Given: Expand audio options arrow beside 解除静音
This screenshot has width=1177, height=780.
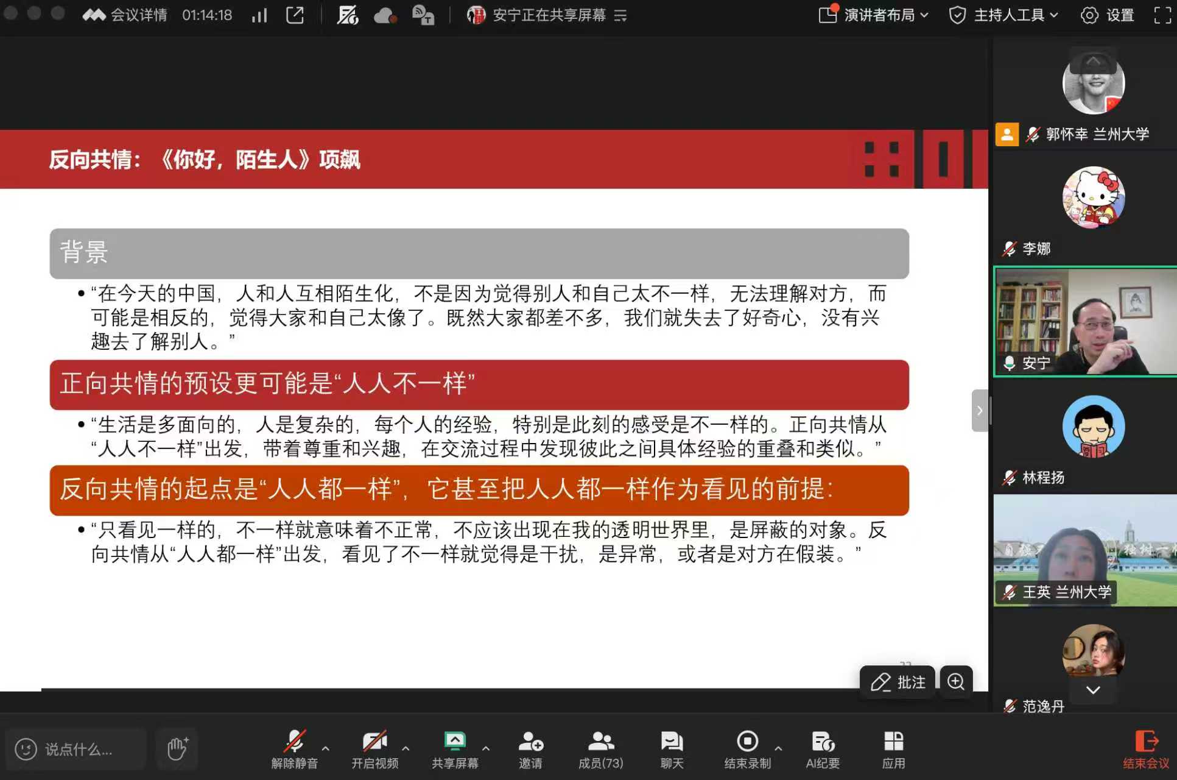Looking at the screenshot, I should (326, 748).
